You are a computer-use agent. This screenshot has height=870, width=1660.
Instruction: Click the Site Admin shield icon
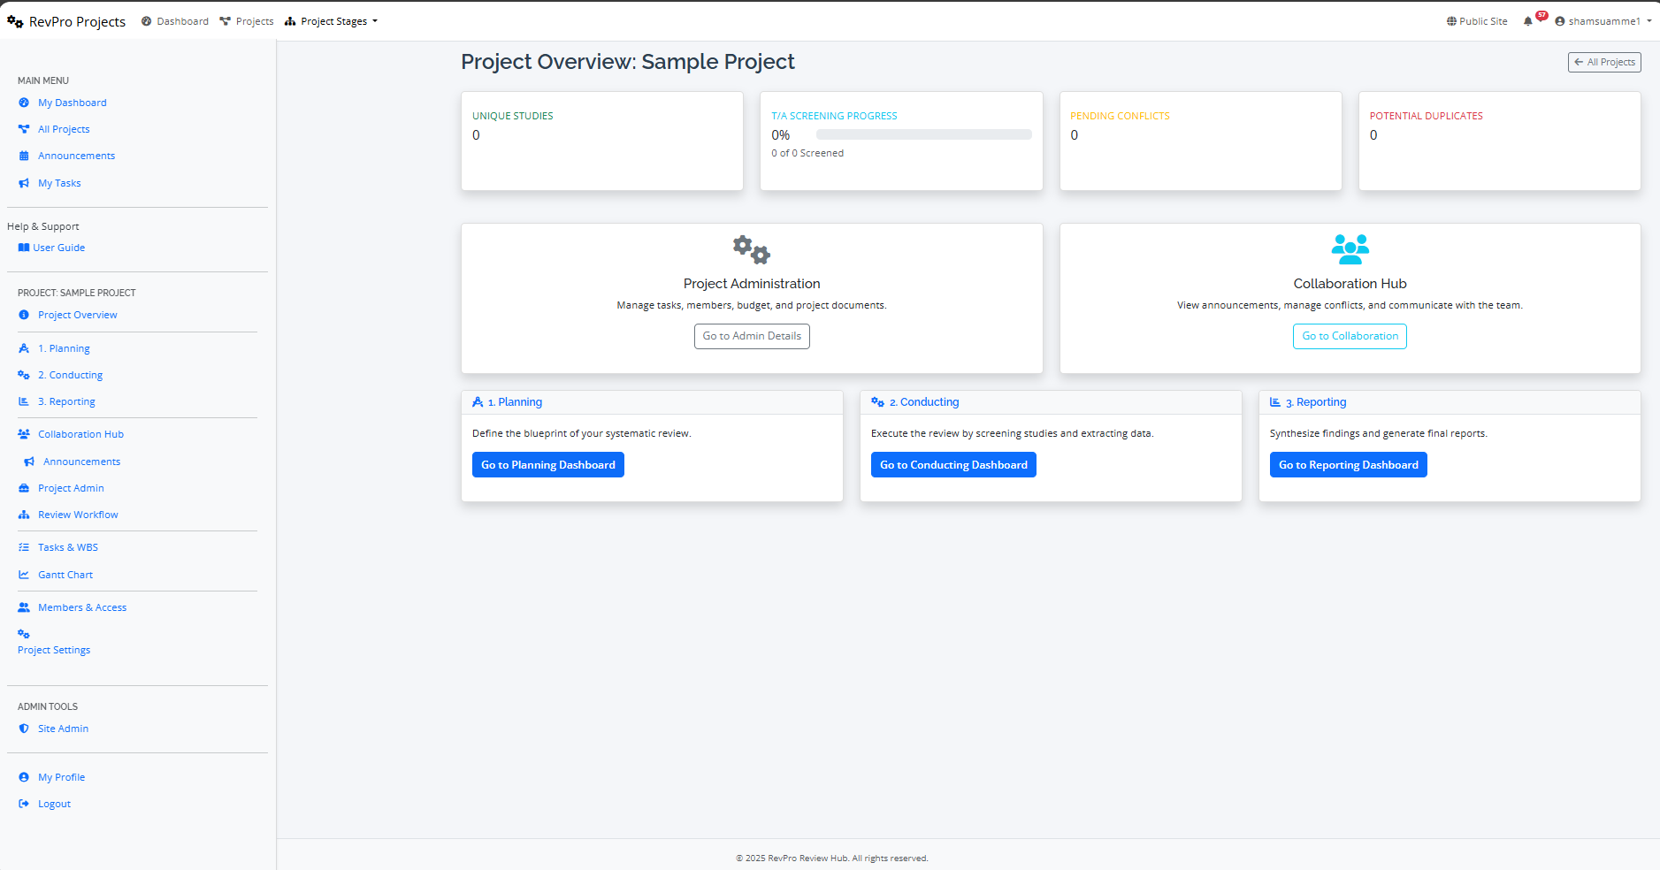point(24,729)
